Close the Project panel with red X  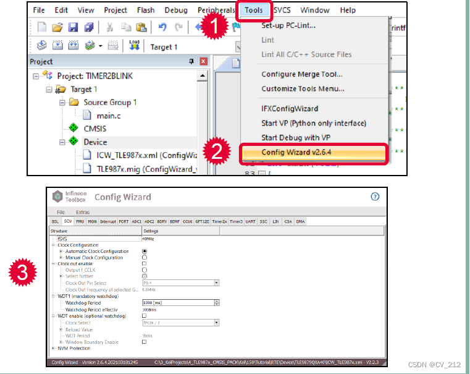pos(203,61)
